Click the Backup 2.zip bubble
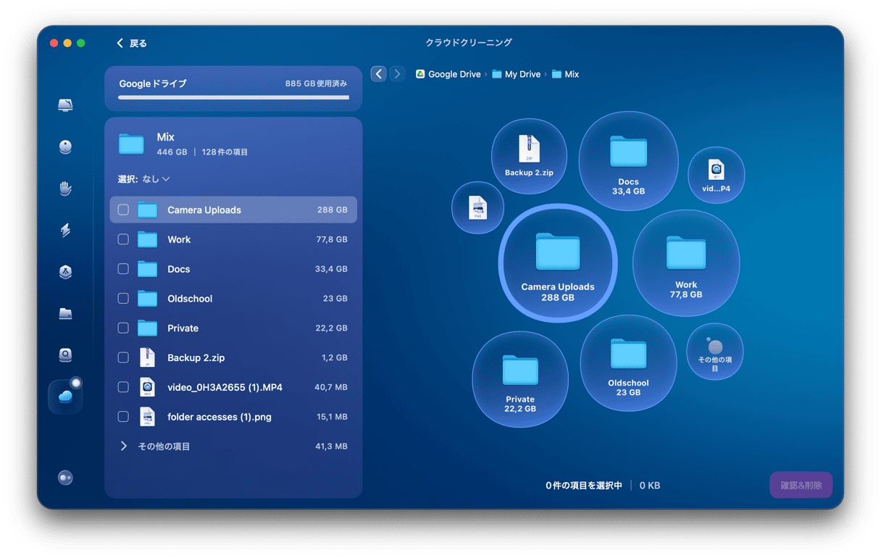 pos(529,156)
